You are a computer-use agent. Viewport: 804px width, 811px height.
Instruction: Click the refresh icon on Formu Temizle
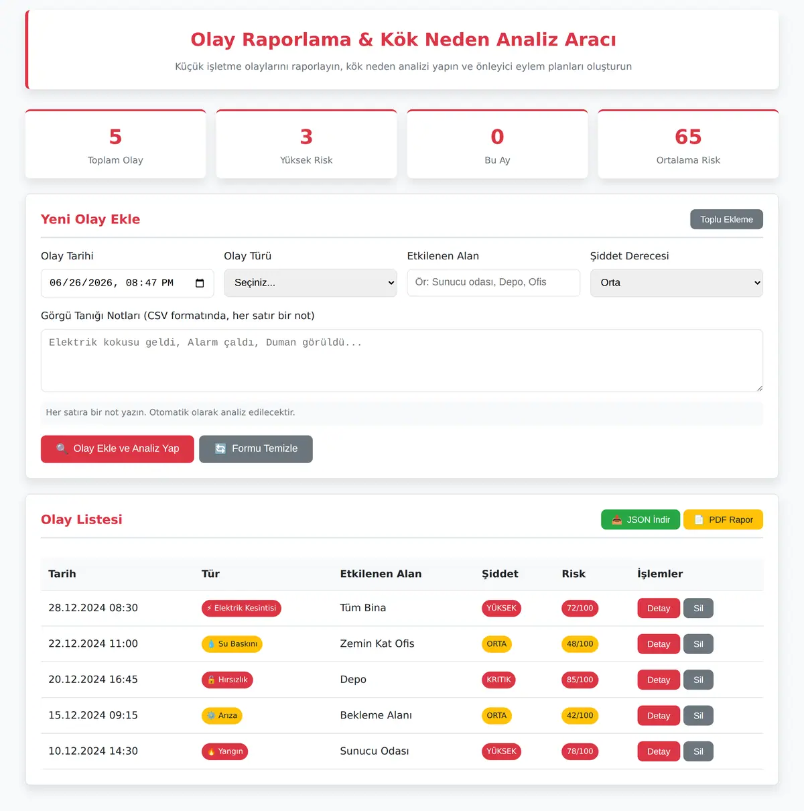pyautogui.click(x=220, y=448)
